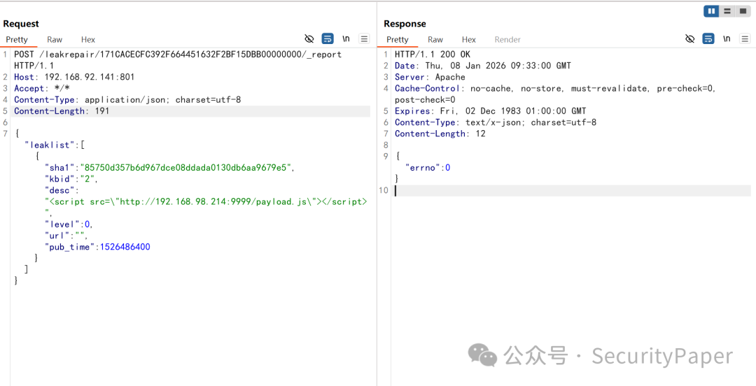The height and width of the screenshot is (386, 756).
Task: Toggle show newlines \n in Request panel
Action: coord(346,39)
